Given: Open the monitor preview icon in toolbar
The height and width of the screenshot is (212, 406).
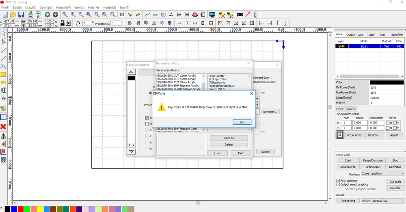Looking at the screenshot, I should [x=212, y=15].
